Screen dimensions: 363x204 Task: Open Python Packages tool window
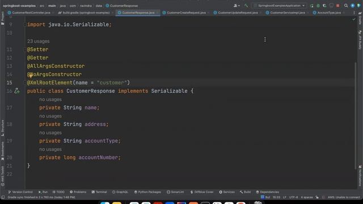[x=147, y=192]
